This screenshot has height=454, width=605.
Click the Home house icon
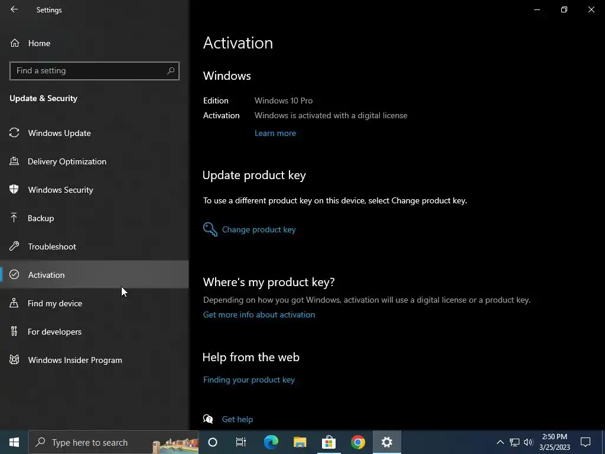point(15,43)
